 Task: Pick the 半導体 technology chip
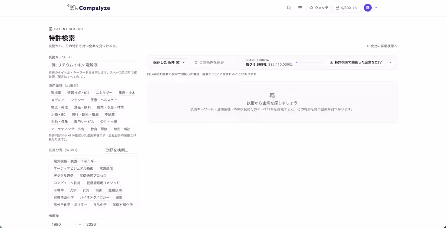[59, 190]
